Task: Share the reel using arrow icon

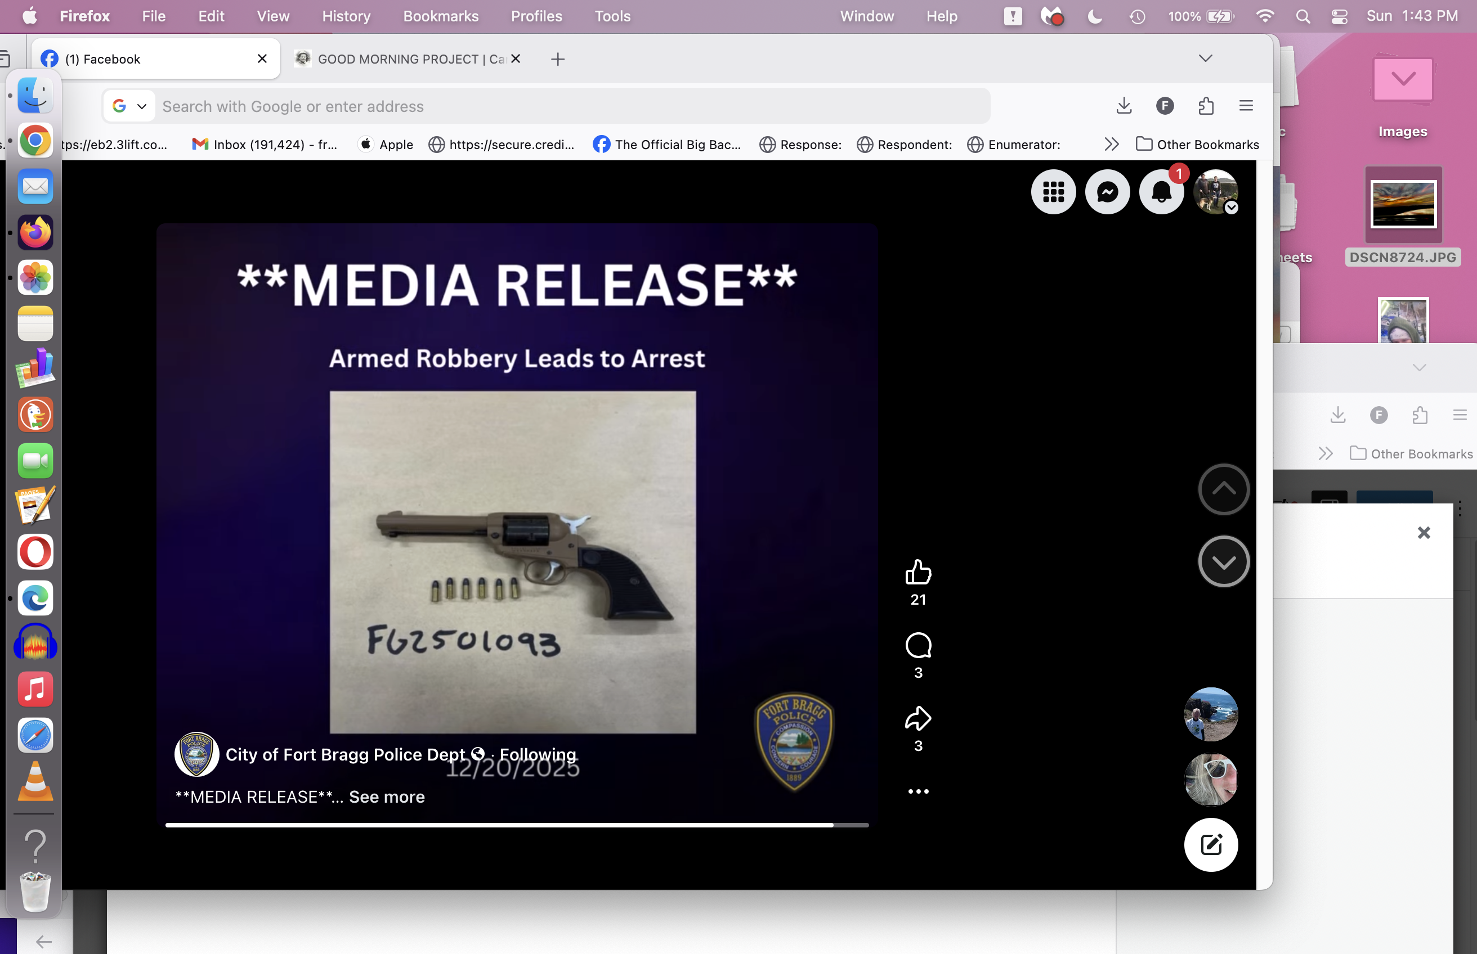Action: (918, 719)
